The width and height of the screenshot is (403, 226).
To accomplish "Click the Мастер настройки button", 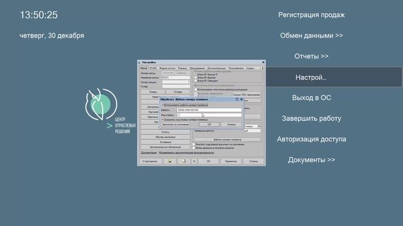I will tap(165, 137).
